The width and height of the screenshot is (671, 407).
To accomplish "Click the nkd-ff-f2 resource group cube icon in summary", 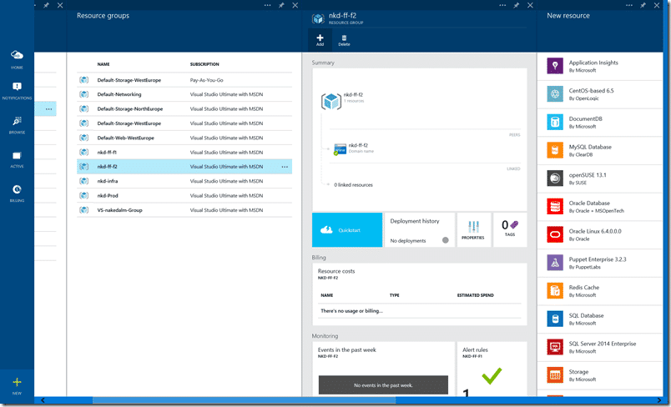I will (331, 101).
